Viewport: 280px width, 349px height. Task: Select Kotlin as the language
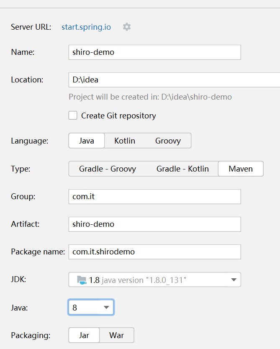125,141
